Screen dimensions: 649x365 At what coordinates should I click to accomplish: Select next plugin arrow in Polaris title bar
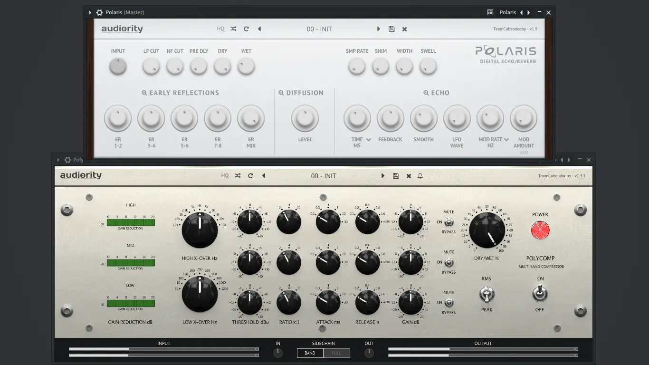(x=528, y=12)
